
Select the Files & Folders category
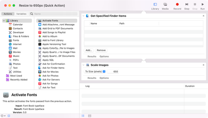coord(21,36)
